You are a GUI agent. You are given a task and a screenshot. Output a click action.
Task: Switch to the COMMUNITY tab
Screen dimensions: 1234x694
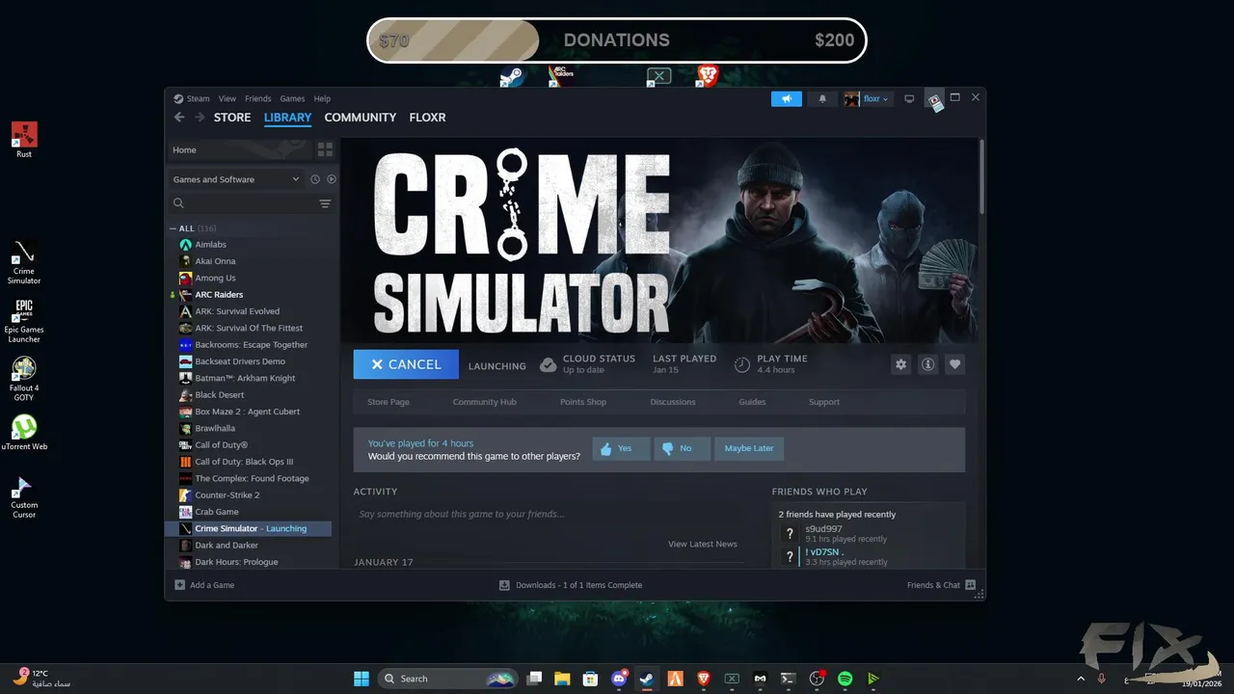[x=361, y=118]
